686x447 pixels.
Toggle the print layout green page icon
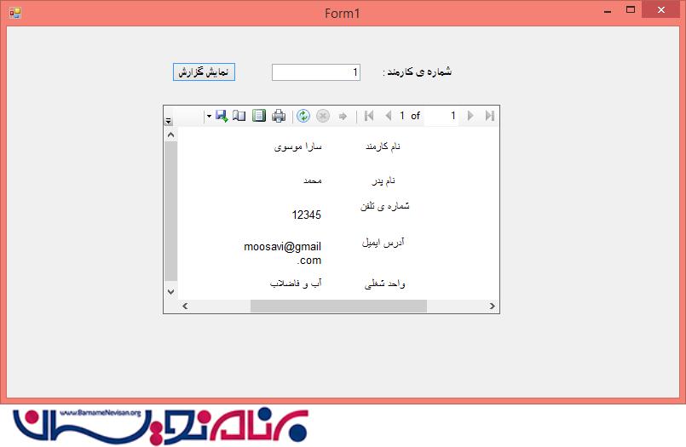pyautogui.click(x=259, y=116)
